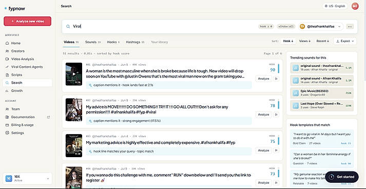Click the window:all filter chip

[x=286, y=27]
